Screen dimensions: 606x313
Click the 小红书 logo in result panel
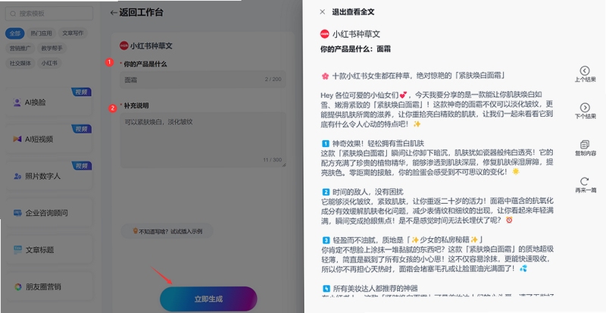point(325,34)
